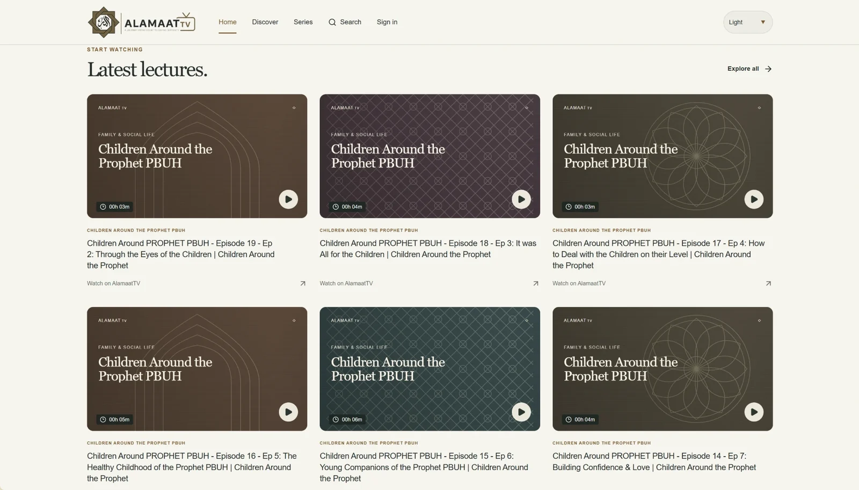Image resolution: width=859 pixels, height=490 pixels.
Task: Click series label above Episode 16 title
Action: point(136,443)
